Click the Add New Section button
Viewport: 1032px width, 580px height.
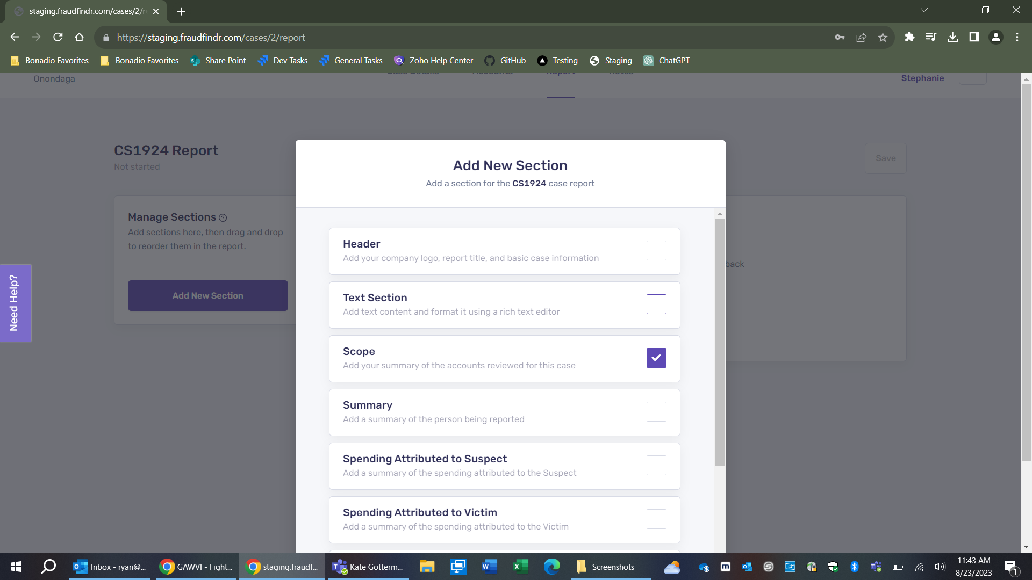click(x=207, y=296)
